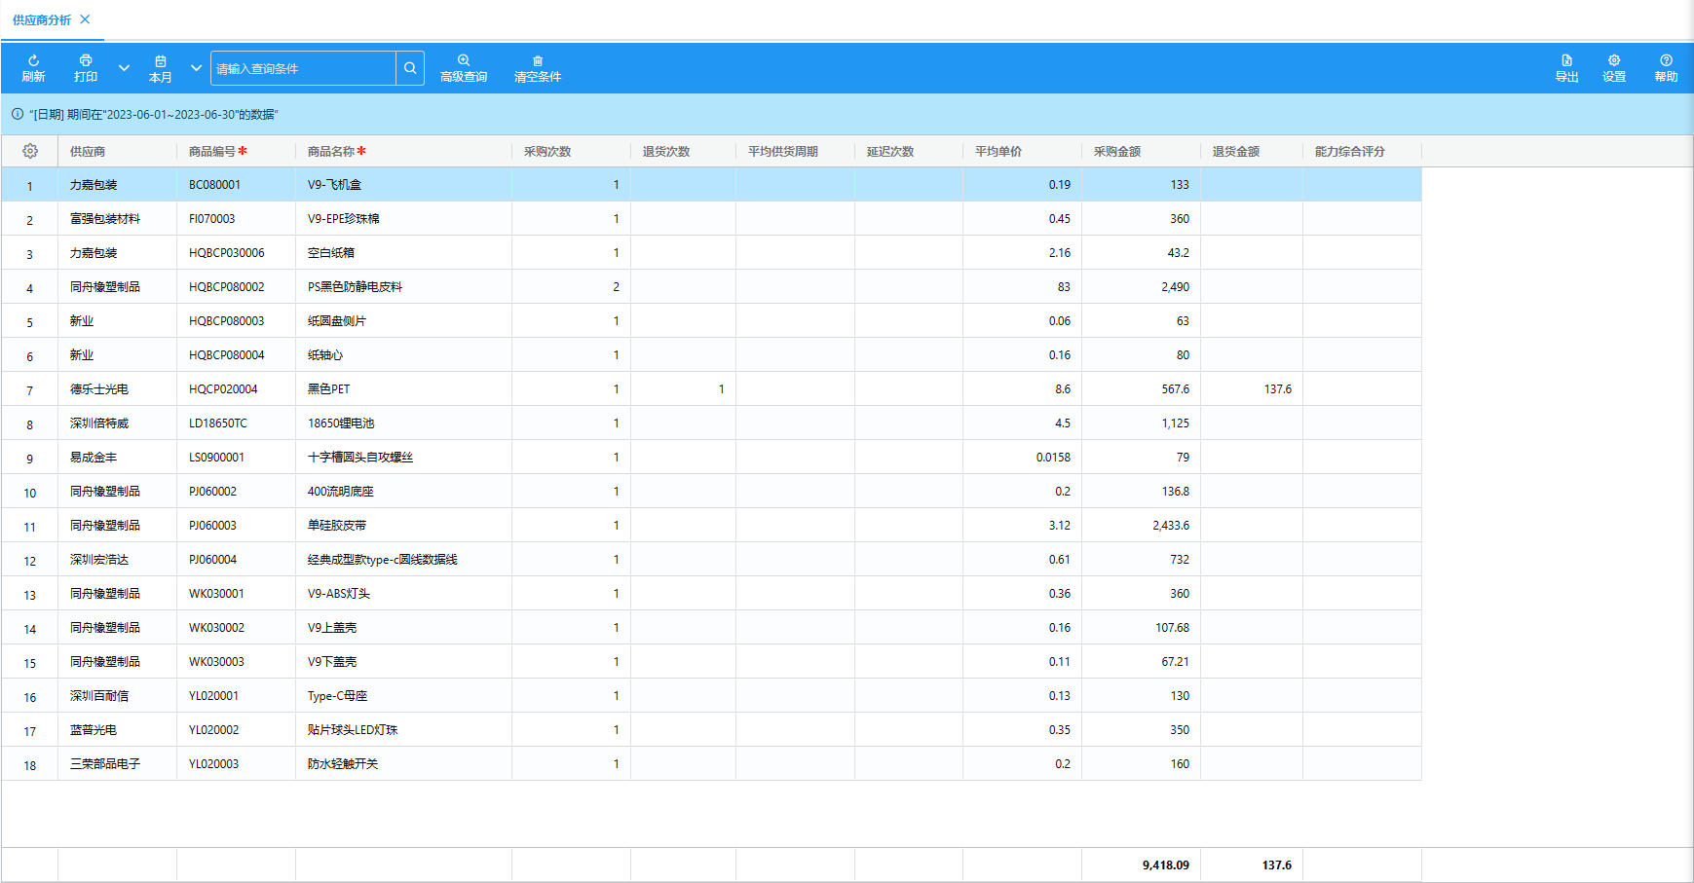Open table column settings gear
This screenshot has height=883, width=1694.
click(x=30, y=151)
